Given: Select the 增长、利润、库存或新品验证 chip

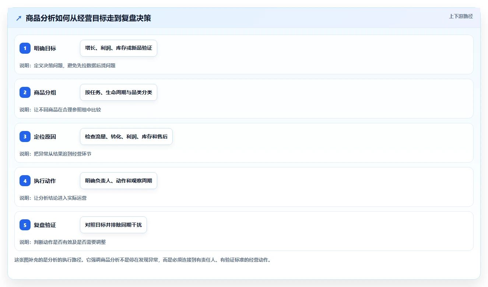Looking at the screenshot, I should point(119,48).
